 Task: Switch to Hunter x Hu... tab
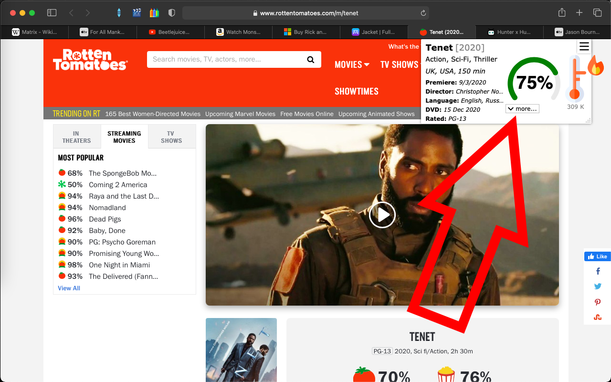click(x=510, y=32)
